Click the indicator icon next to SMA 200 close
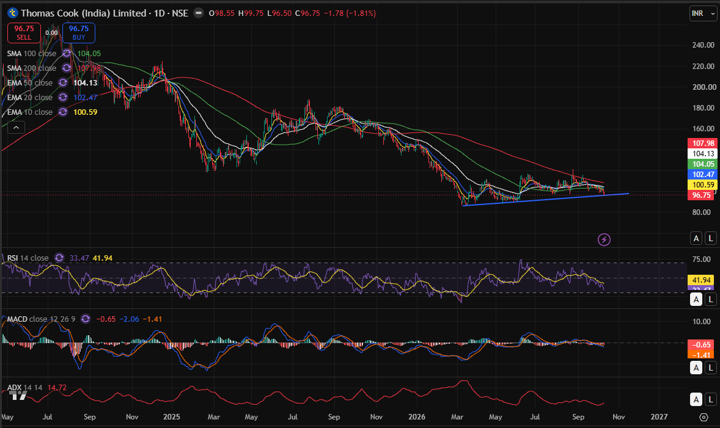This screenshot has height=428, width=720. pyautogui.click(x=67, y=68)
